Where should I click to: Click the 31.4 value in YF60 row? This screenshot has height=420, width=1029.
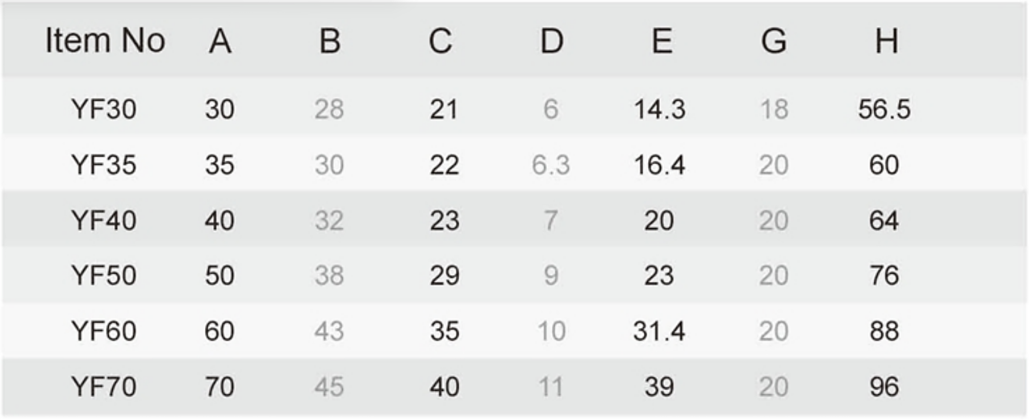tap(659, 330)
